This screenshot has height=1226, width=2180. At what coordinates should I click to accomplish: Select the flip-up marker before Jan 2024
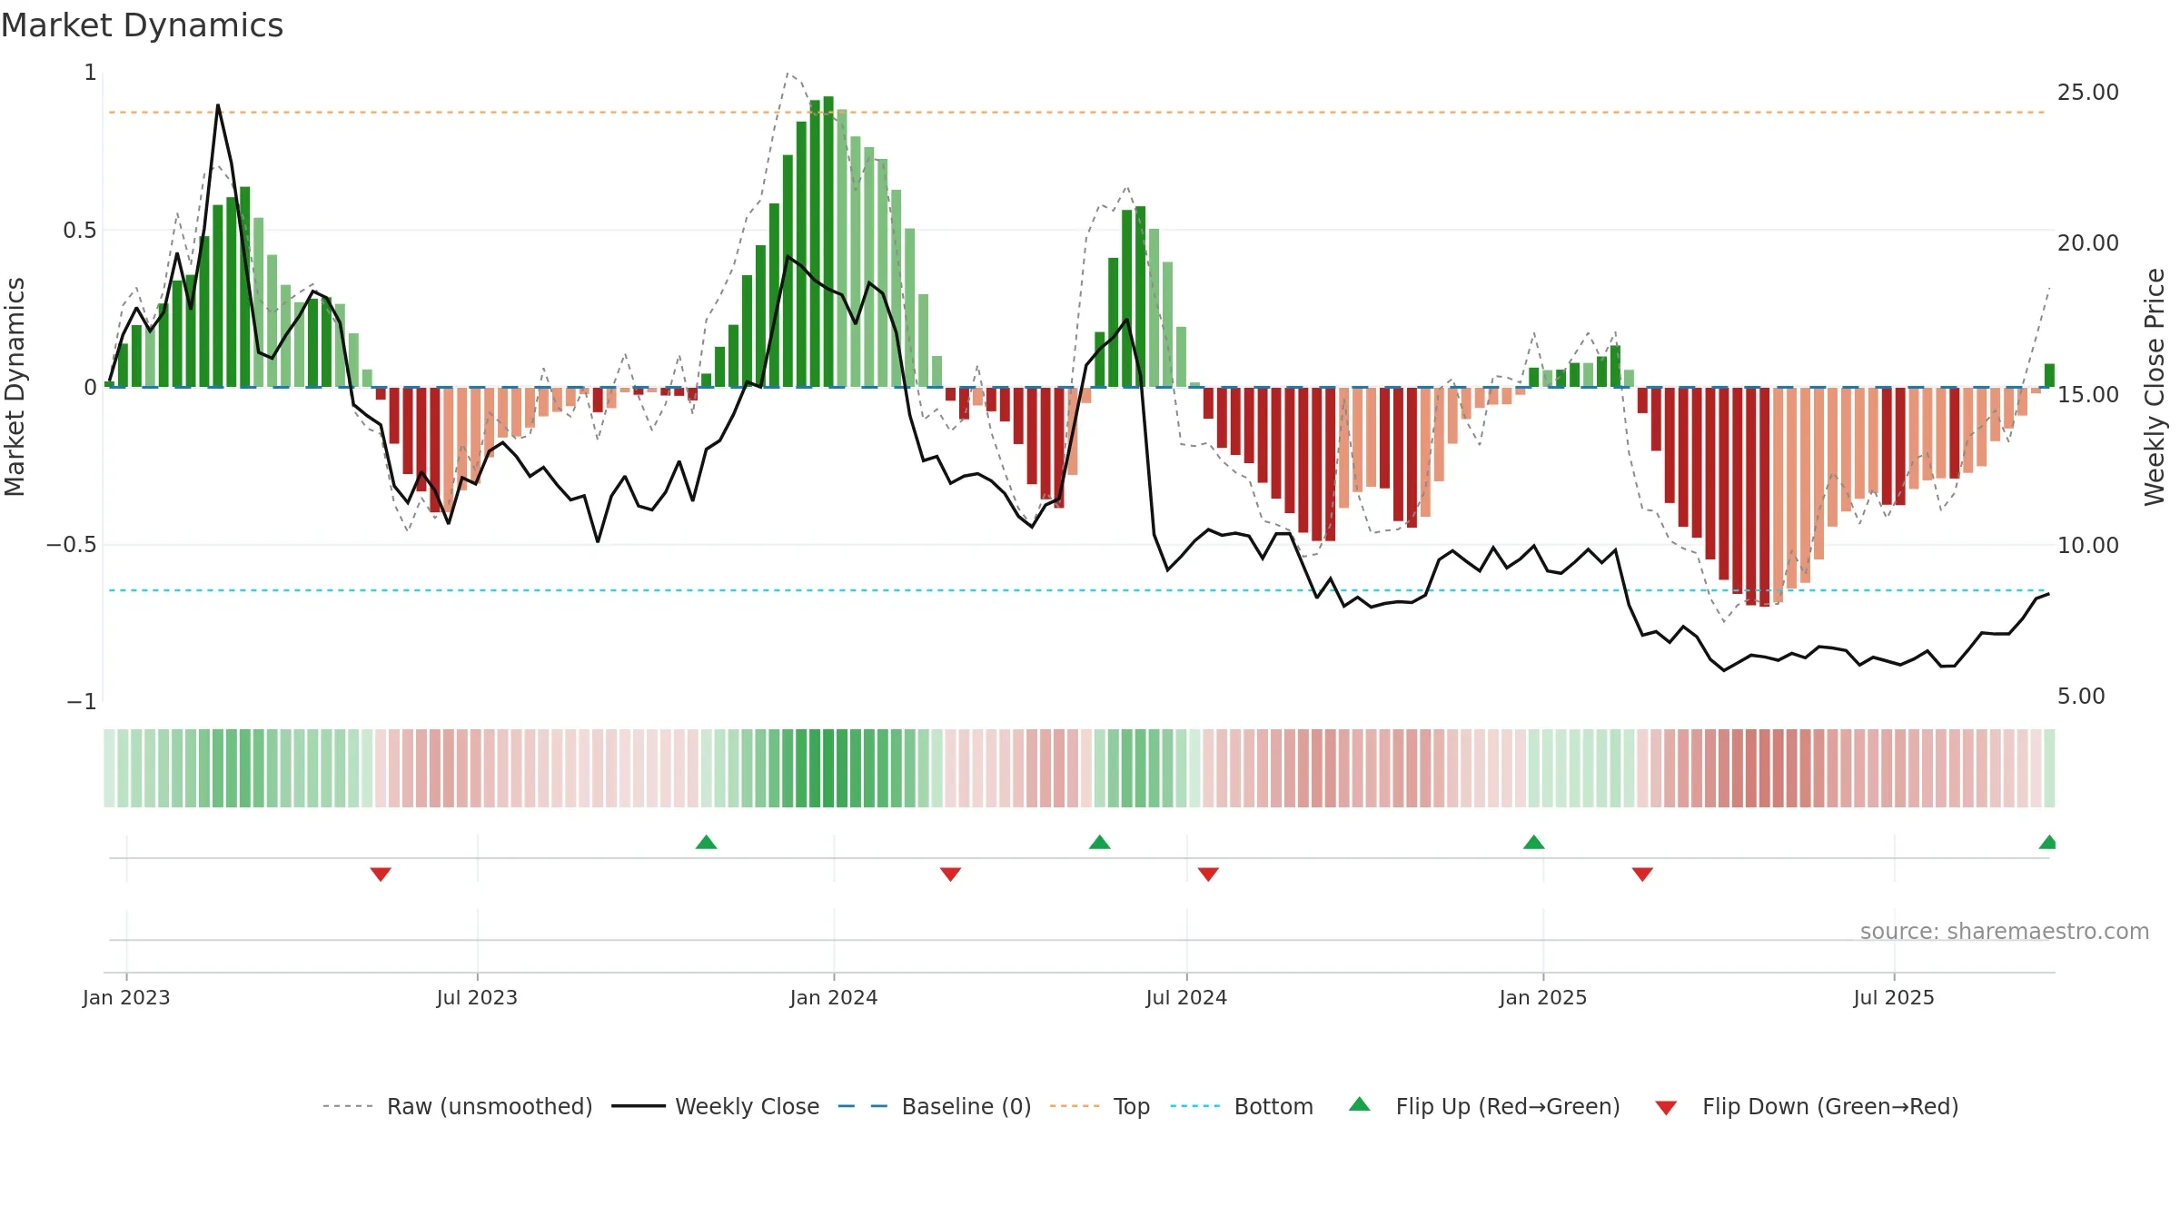coord(707,842)
